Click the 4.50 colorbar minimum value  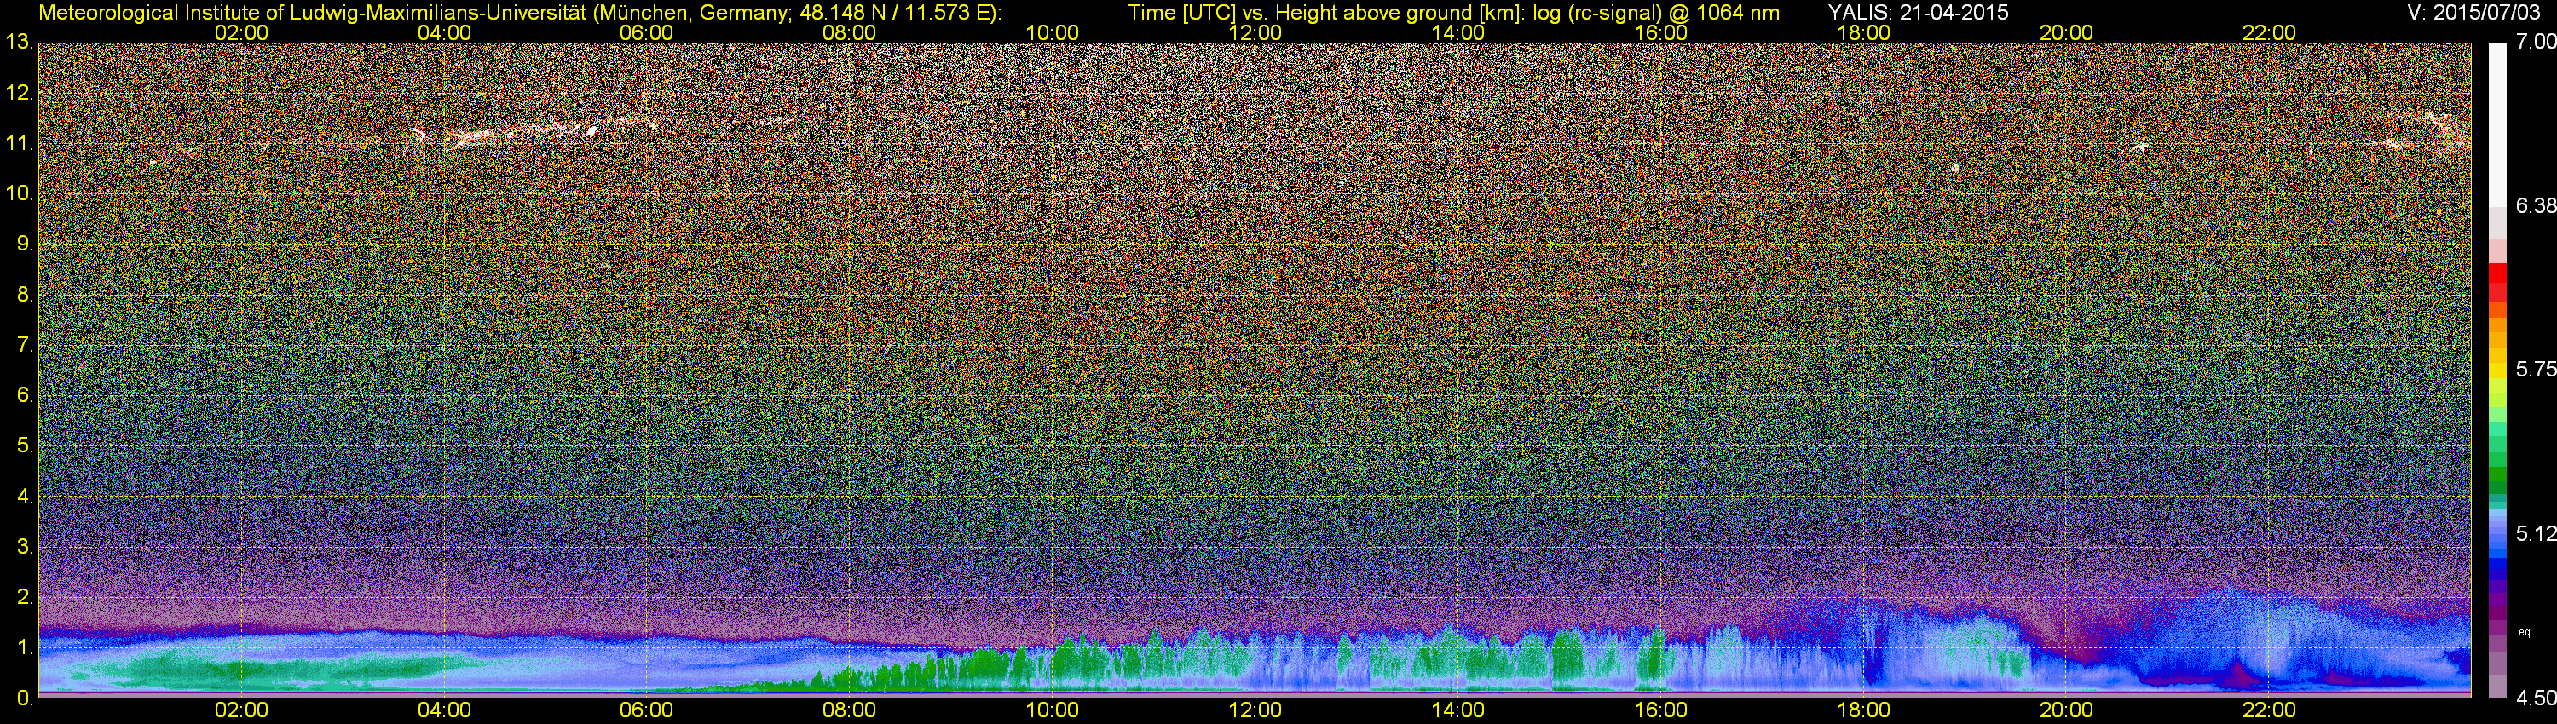coord(2537,698)
